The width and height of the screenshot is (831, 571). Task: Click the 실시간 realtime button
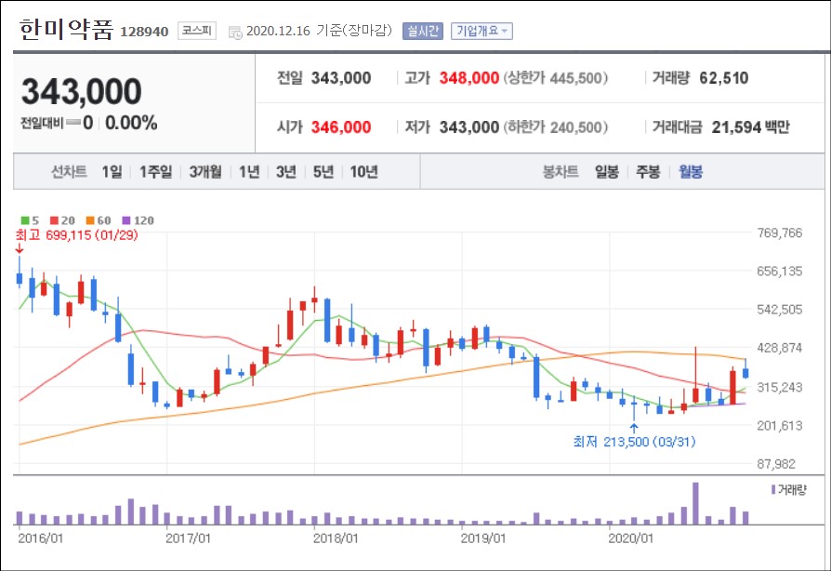[x=422, y=32]
